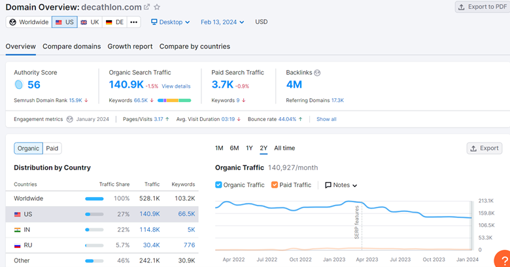
Task: Open View details for organic traffic
Action: (176, 86)
